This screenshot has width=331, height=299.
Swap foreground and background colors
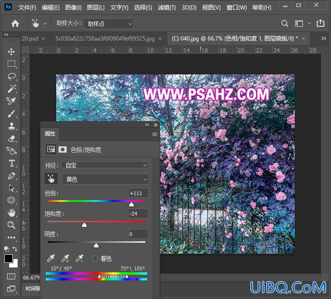[x=15, y=249]
